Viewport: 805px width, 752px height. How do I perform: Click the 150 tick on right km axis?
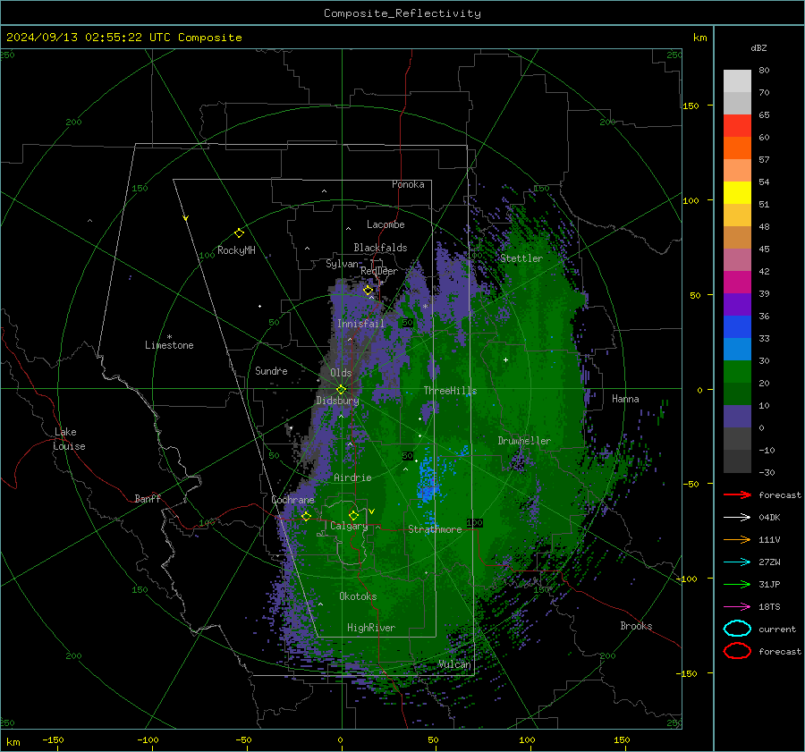(691, 106)
